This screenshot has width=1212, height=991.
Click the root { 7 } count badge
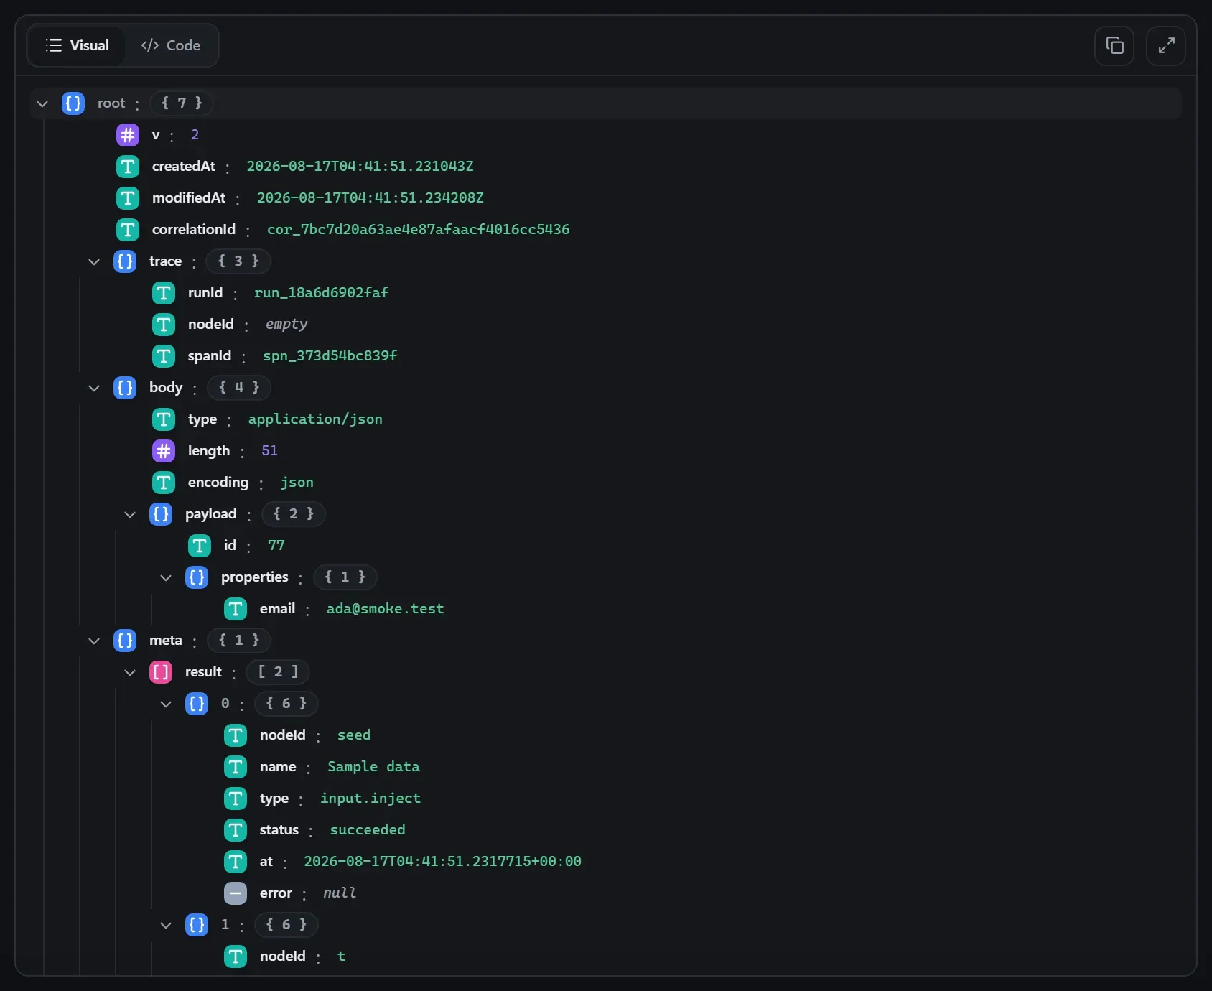click(x=182, y=103)
